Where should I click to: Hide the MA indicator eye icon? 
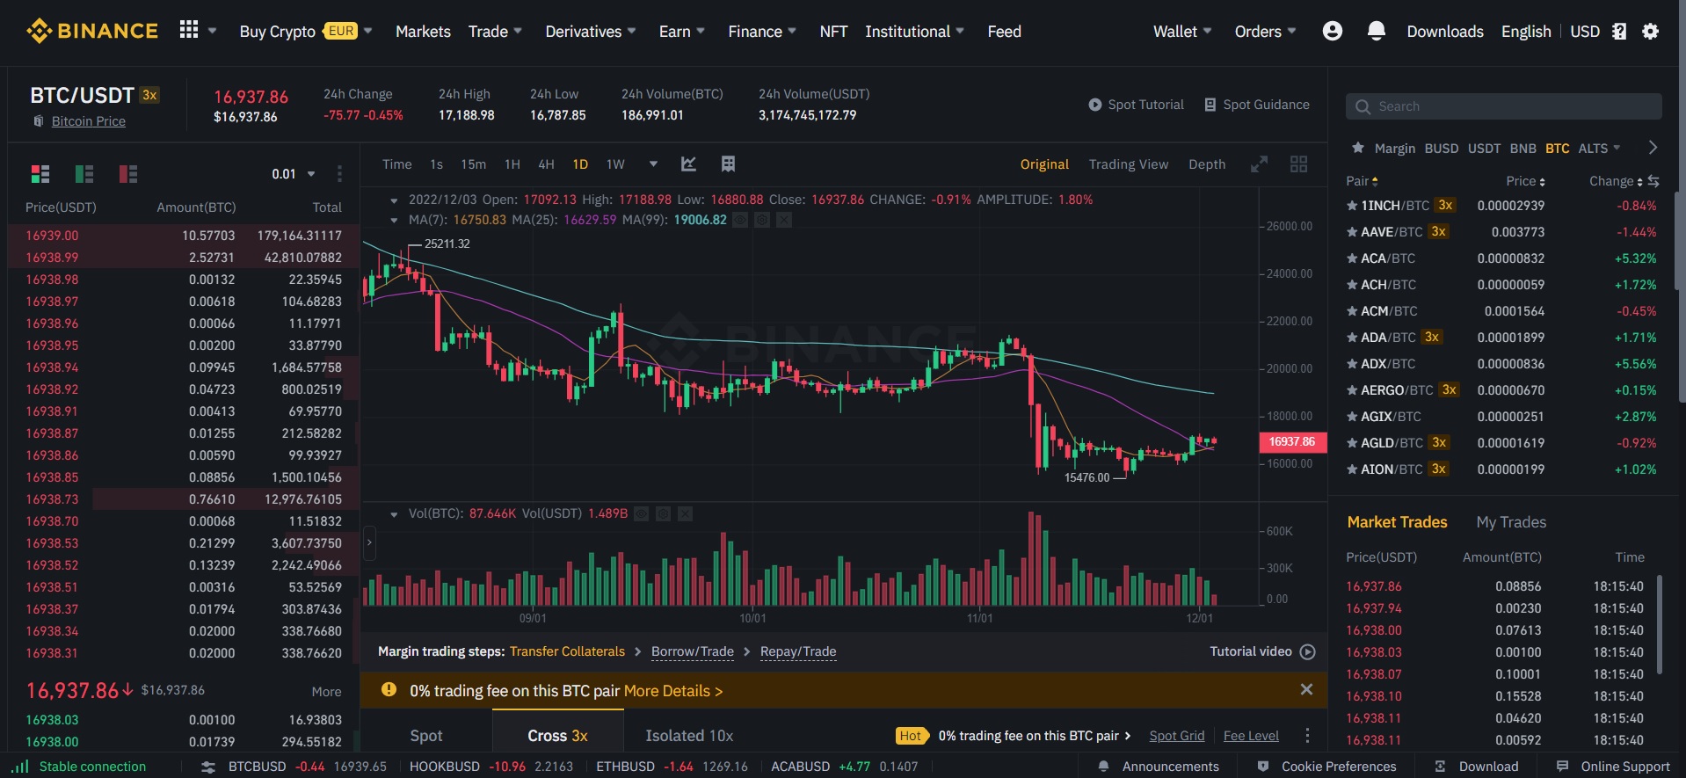click(740, 220)
